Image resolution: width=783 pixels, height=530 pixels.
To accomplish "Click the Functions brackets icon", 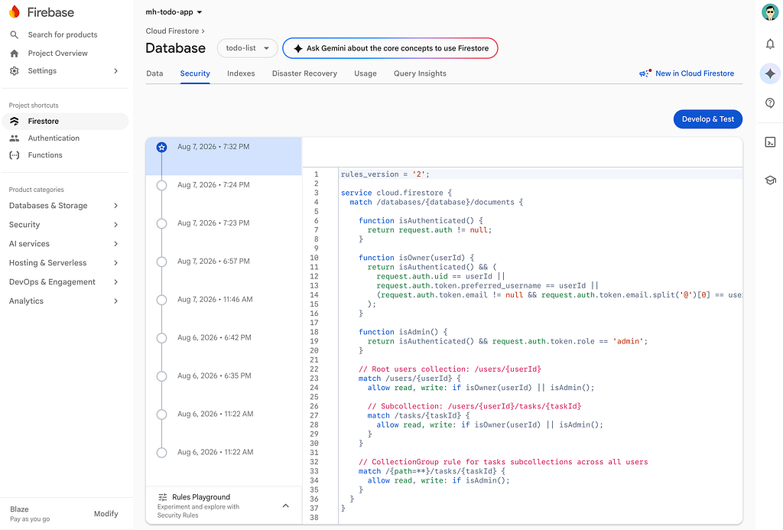I will 15,155.
